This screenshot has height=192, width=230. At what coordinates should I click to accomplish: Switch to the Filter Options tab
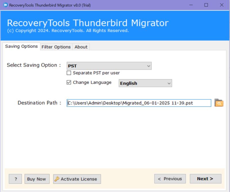(x=56, y=47)
